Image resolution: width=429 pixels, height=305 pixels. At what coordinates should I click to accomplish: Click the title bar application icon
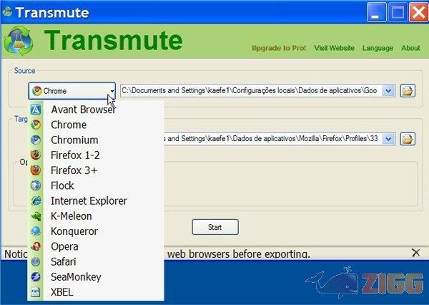tap(7, 11)
